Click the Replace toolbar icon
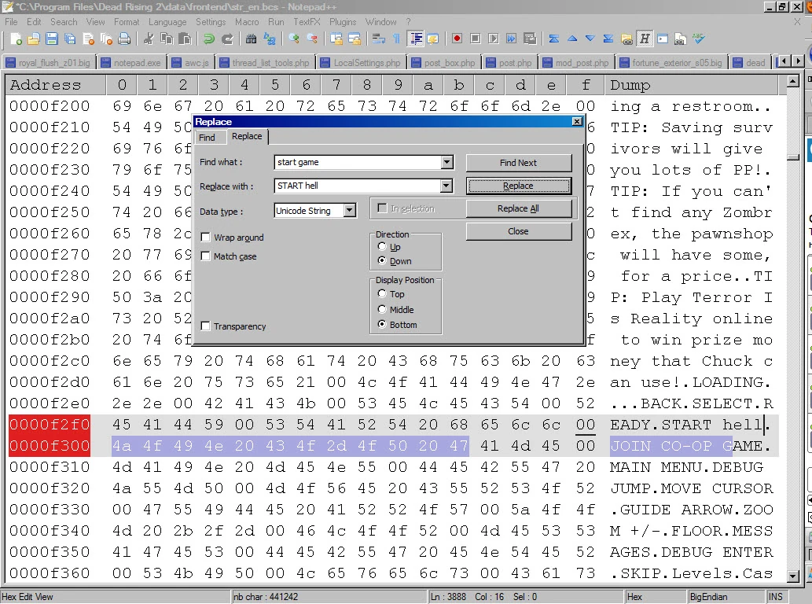Viewport: 812px width, 604px height. tap(270, 39)
